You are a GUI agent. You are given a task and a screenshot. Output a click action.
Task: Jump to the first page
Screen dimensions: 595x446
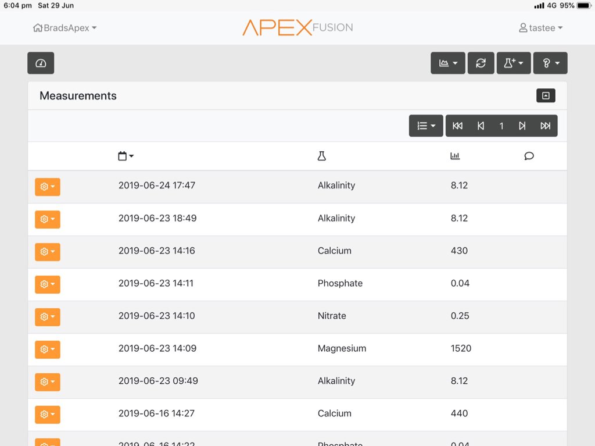click(458, 126)
